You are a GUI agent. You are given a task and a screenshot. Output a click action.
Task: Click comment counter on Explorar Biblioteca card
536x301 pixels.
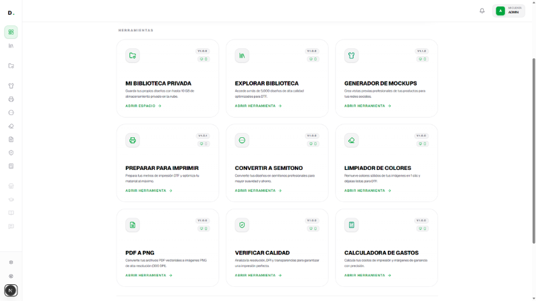pyautogui.click(x=313, y=59)
